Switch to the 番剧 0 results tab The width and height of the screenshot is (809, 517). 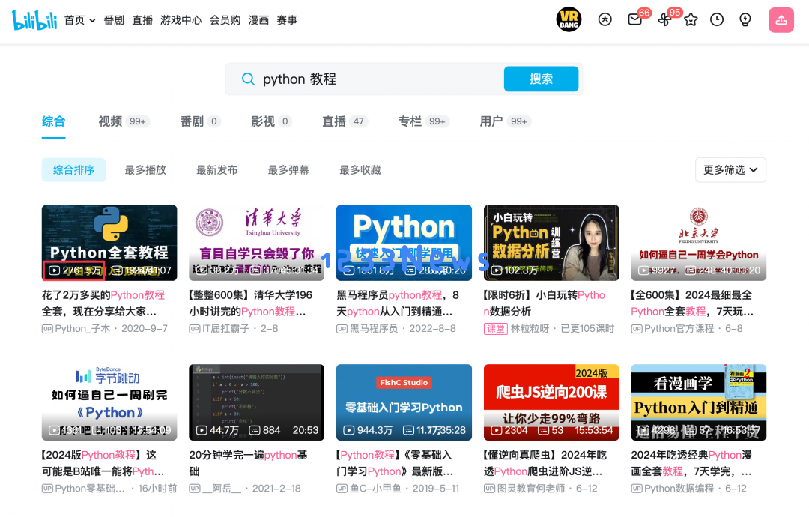pos(201,121)
